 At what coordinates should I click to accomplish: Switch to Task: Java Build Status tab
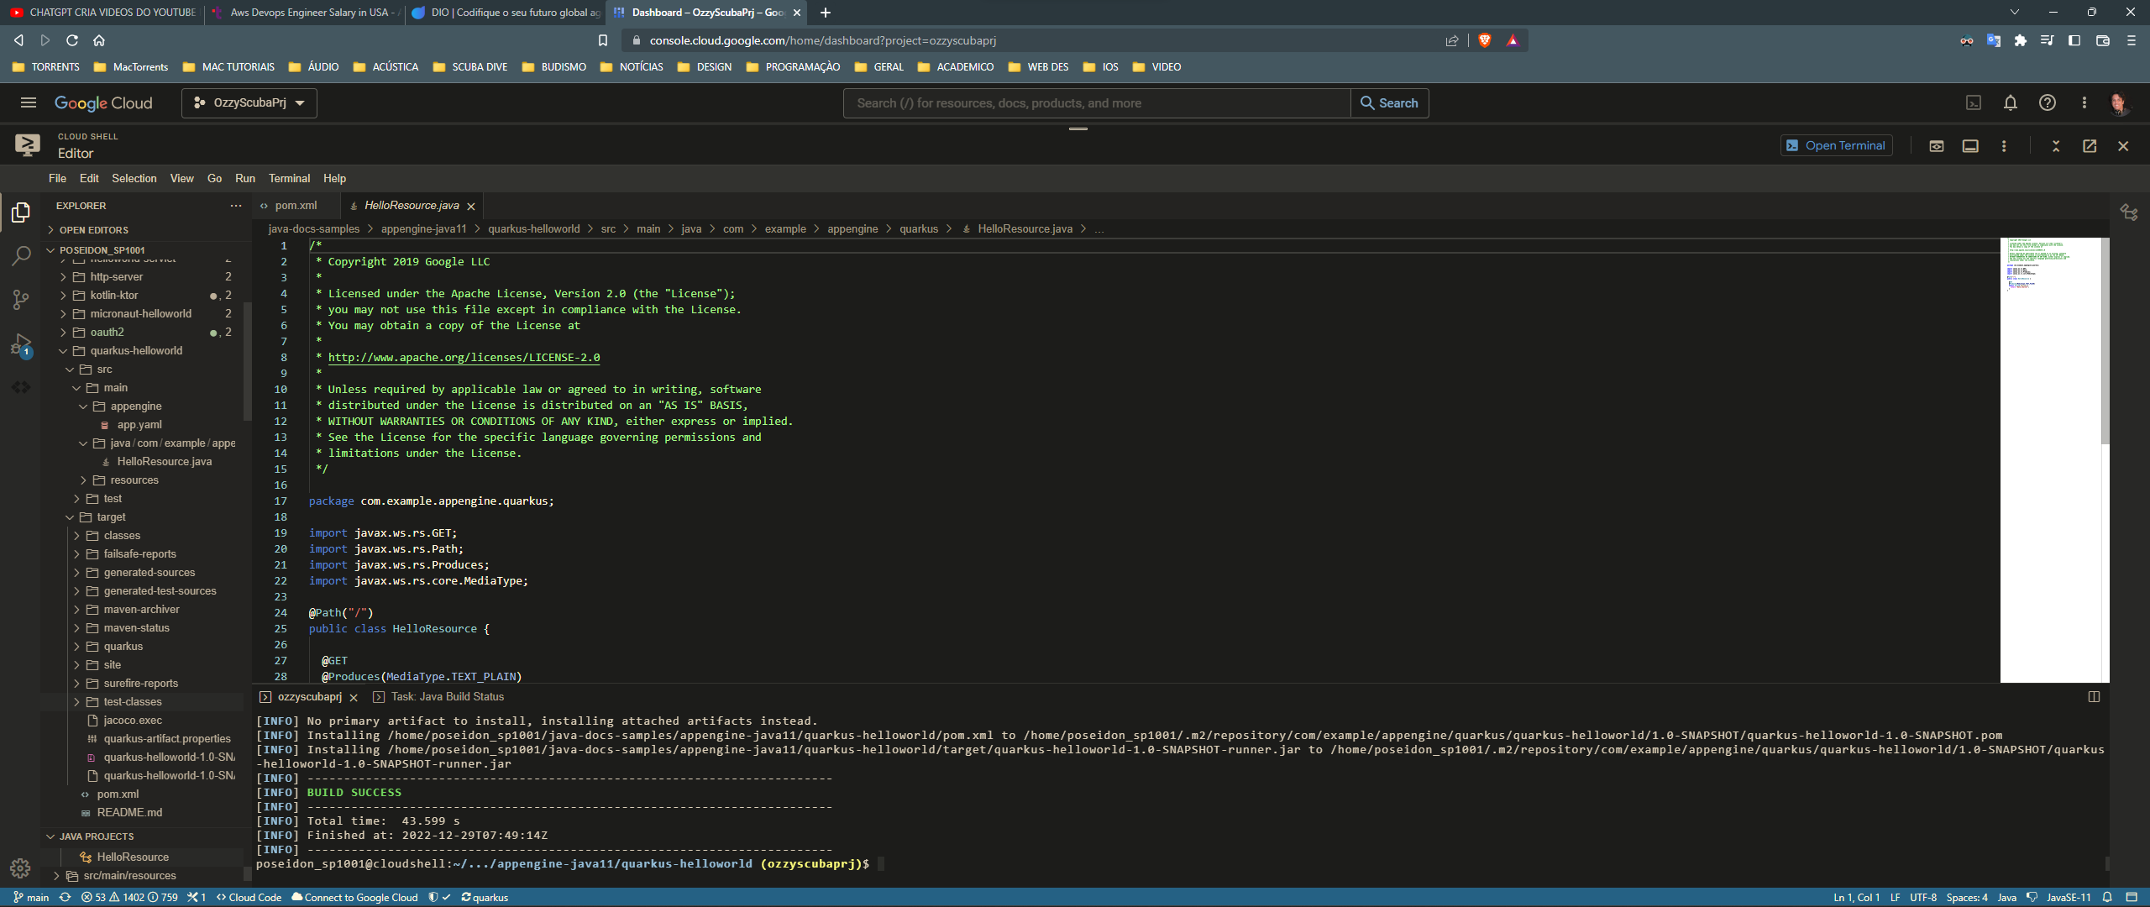pos(447,697)
